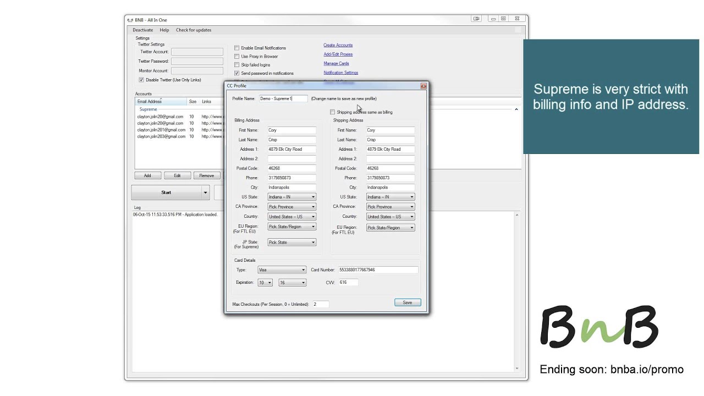This screenshot has width=704, height=396.
Task: Click shipping City field
Action: pos(391,188)
